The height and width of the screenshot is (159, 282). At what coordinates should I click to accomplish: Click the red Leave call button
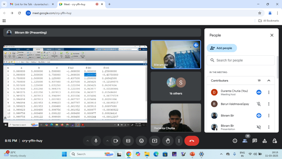pos(192,141)
